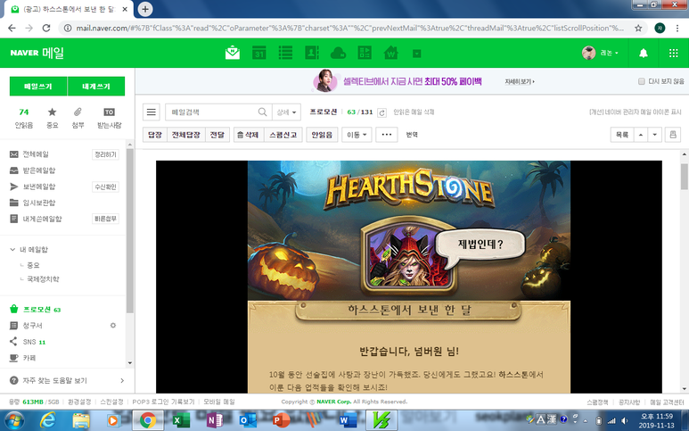Image resolution: width=689 pixels, height=431 pixels.
Task: Click the 내게쓰기 button
Action: point(96,87)
